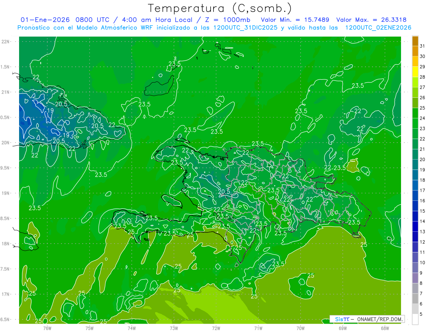The height and width of the screenshot is (333, 432).
Task: Click the blue legend swatch between 16 and 17
Action: pyautogui.click(x=415, y=196)
